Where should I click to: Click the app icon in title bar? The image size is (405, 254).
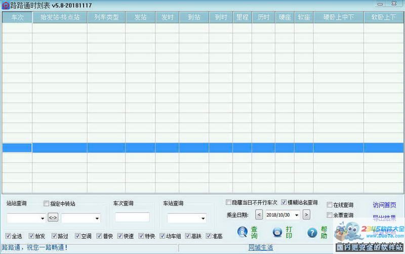[5, 5]
